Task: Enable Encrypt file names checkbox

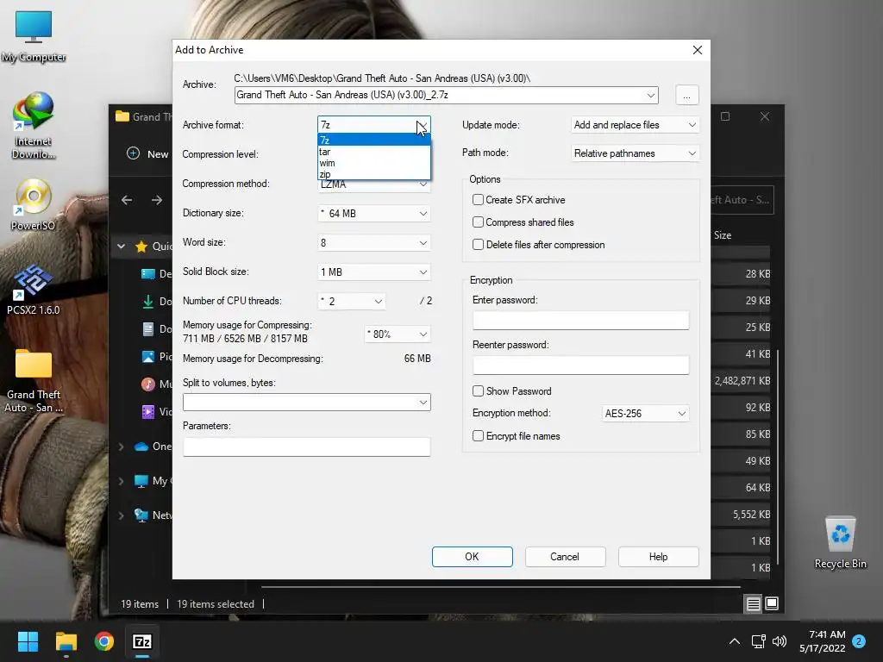Action: 478,436
